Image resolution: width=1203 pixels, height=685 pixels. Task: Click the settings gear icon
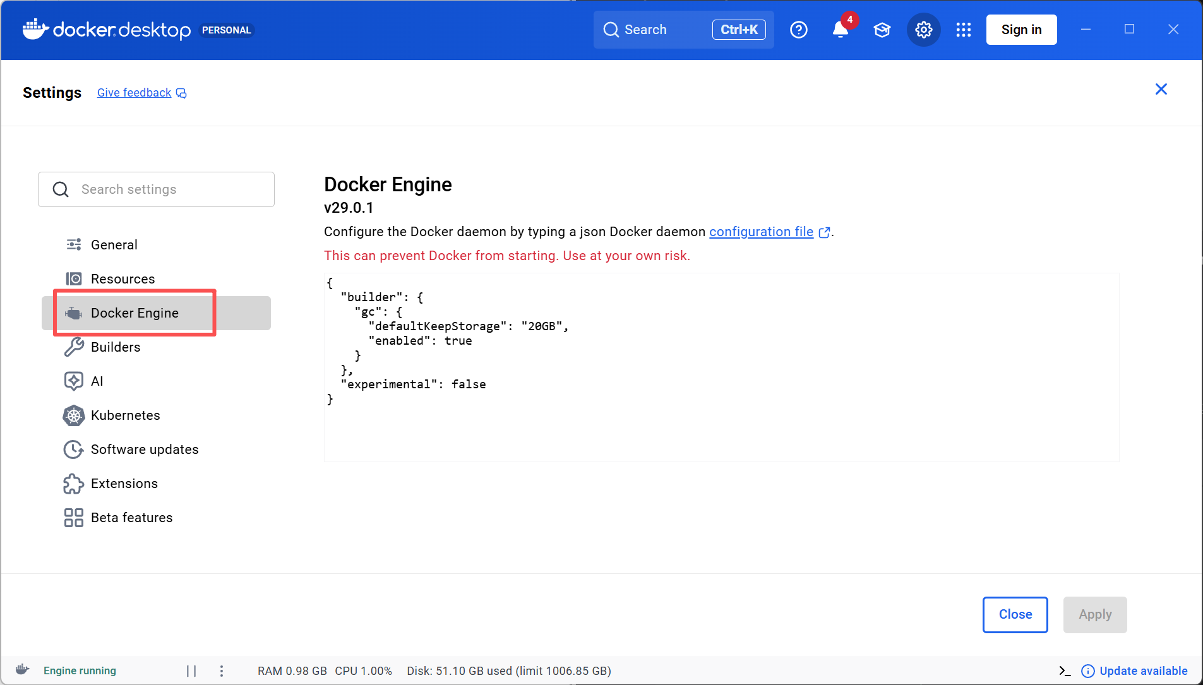point(924,30)
